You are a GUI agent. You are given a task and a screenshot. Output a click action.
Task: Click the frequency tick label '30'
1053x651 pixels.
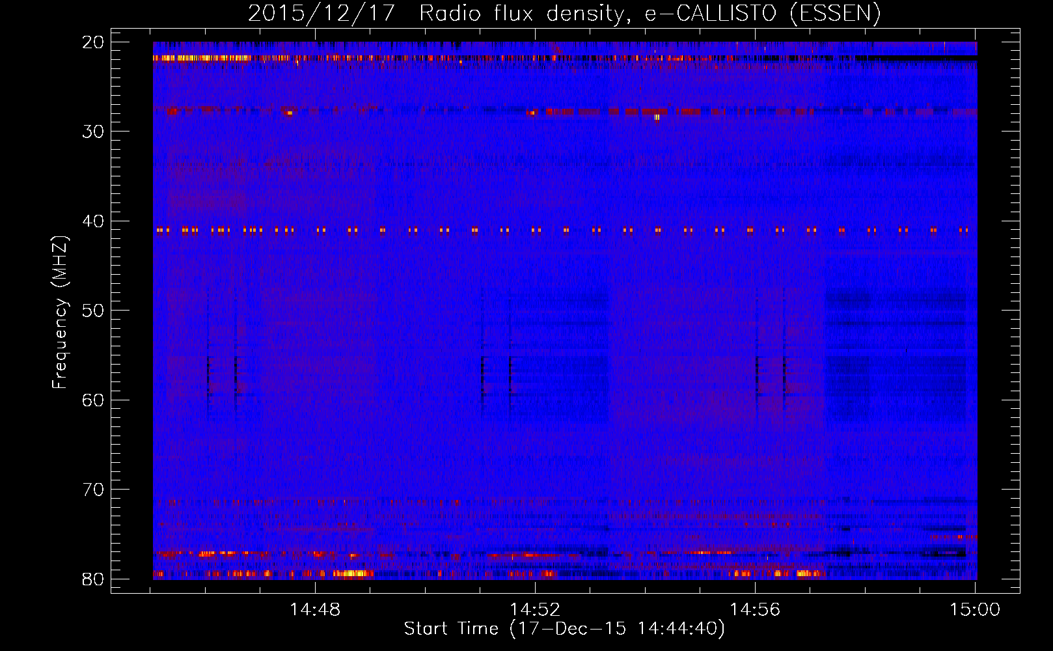93,132
